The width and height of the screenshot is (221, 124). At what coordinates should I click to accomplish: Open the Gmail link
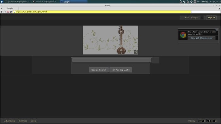tap(186, 18)
